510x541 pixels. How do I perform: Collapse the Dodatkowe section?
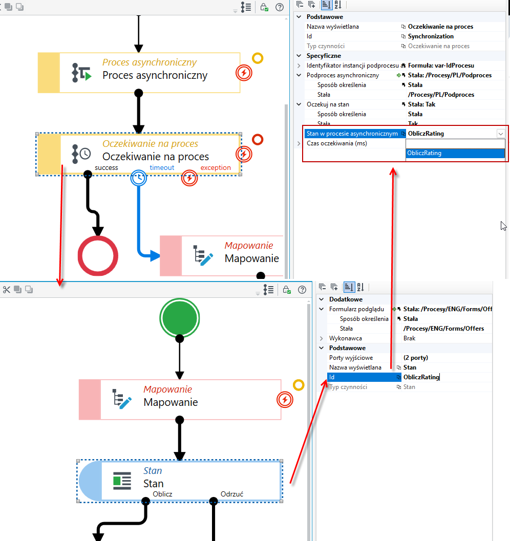pyautogui.click(x=321, y=299)
